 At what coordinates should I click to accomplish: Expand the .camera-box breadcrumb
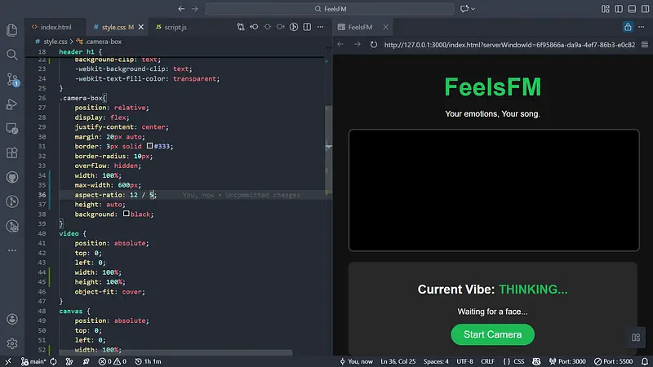[x=104, y=41]
